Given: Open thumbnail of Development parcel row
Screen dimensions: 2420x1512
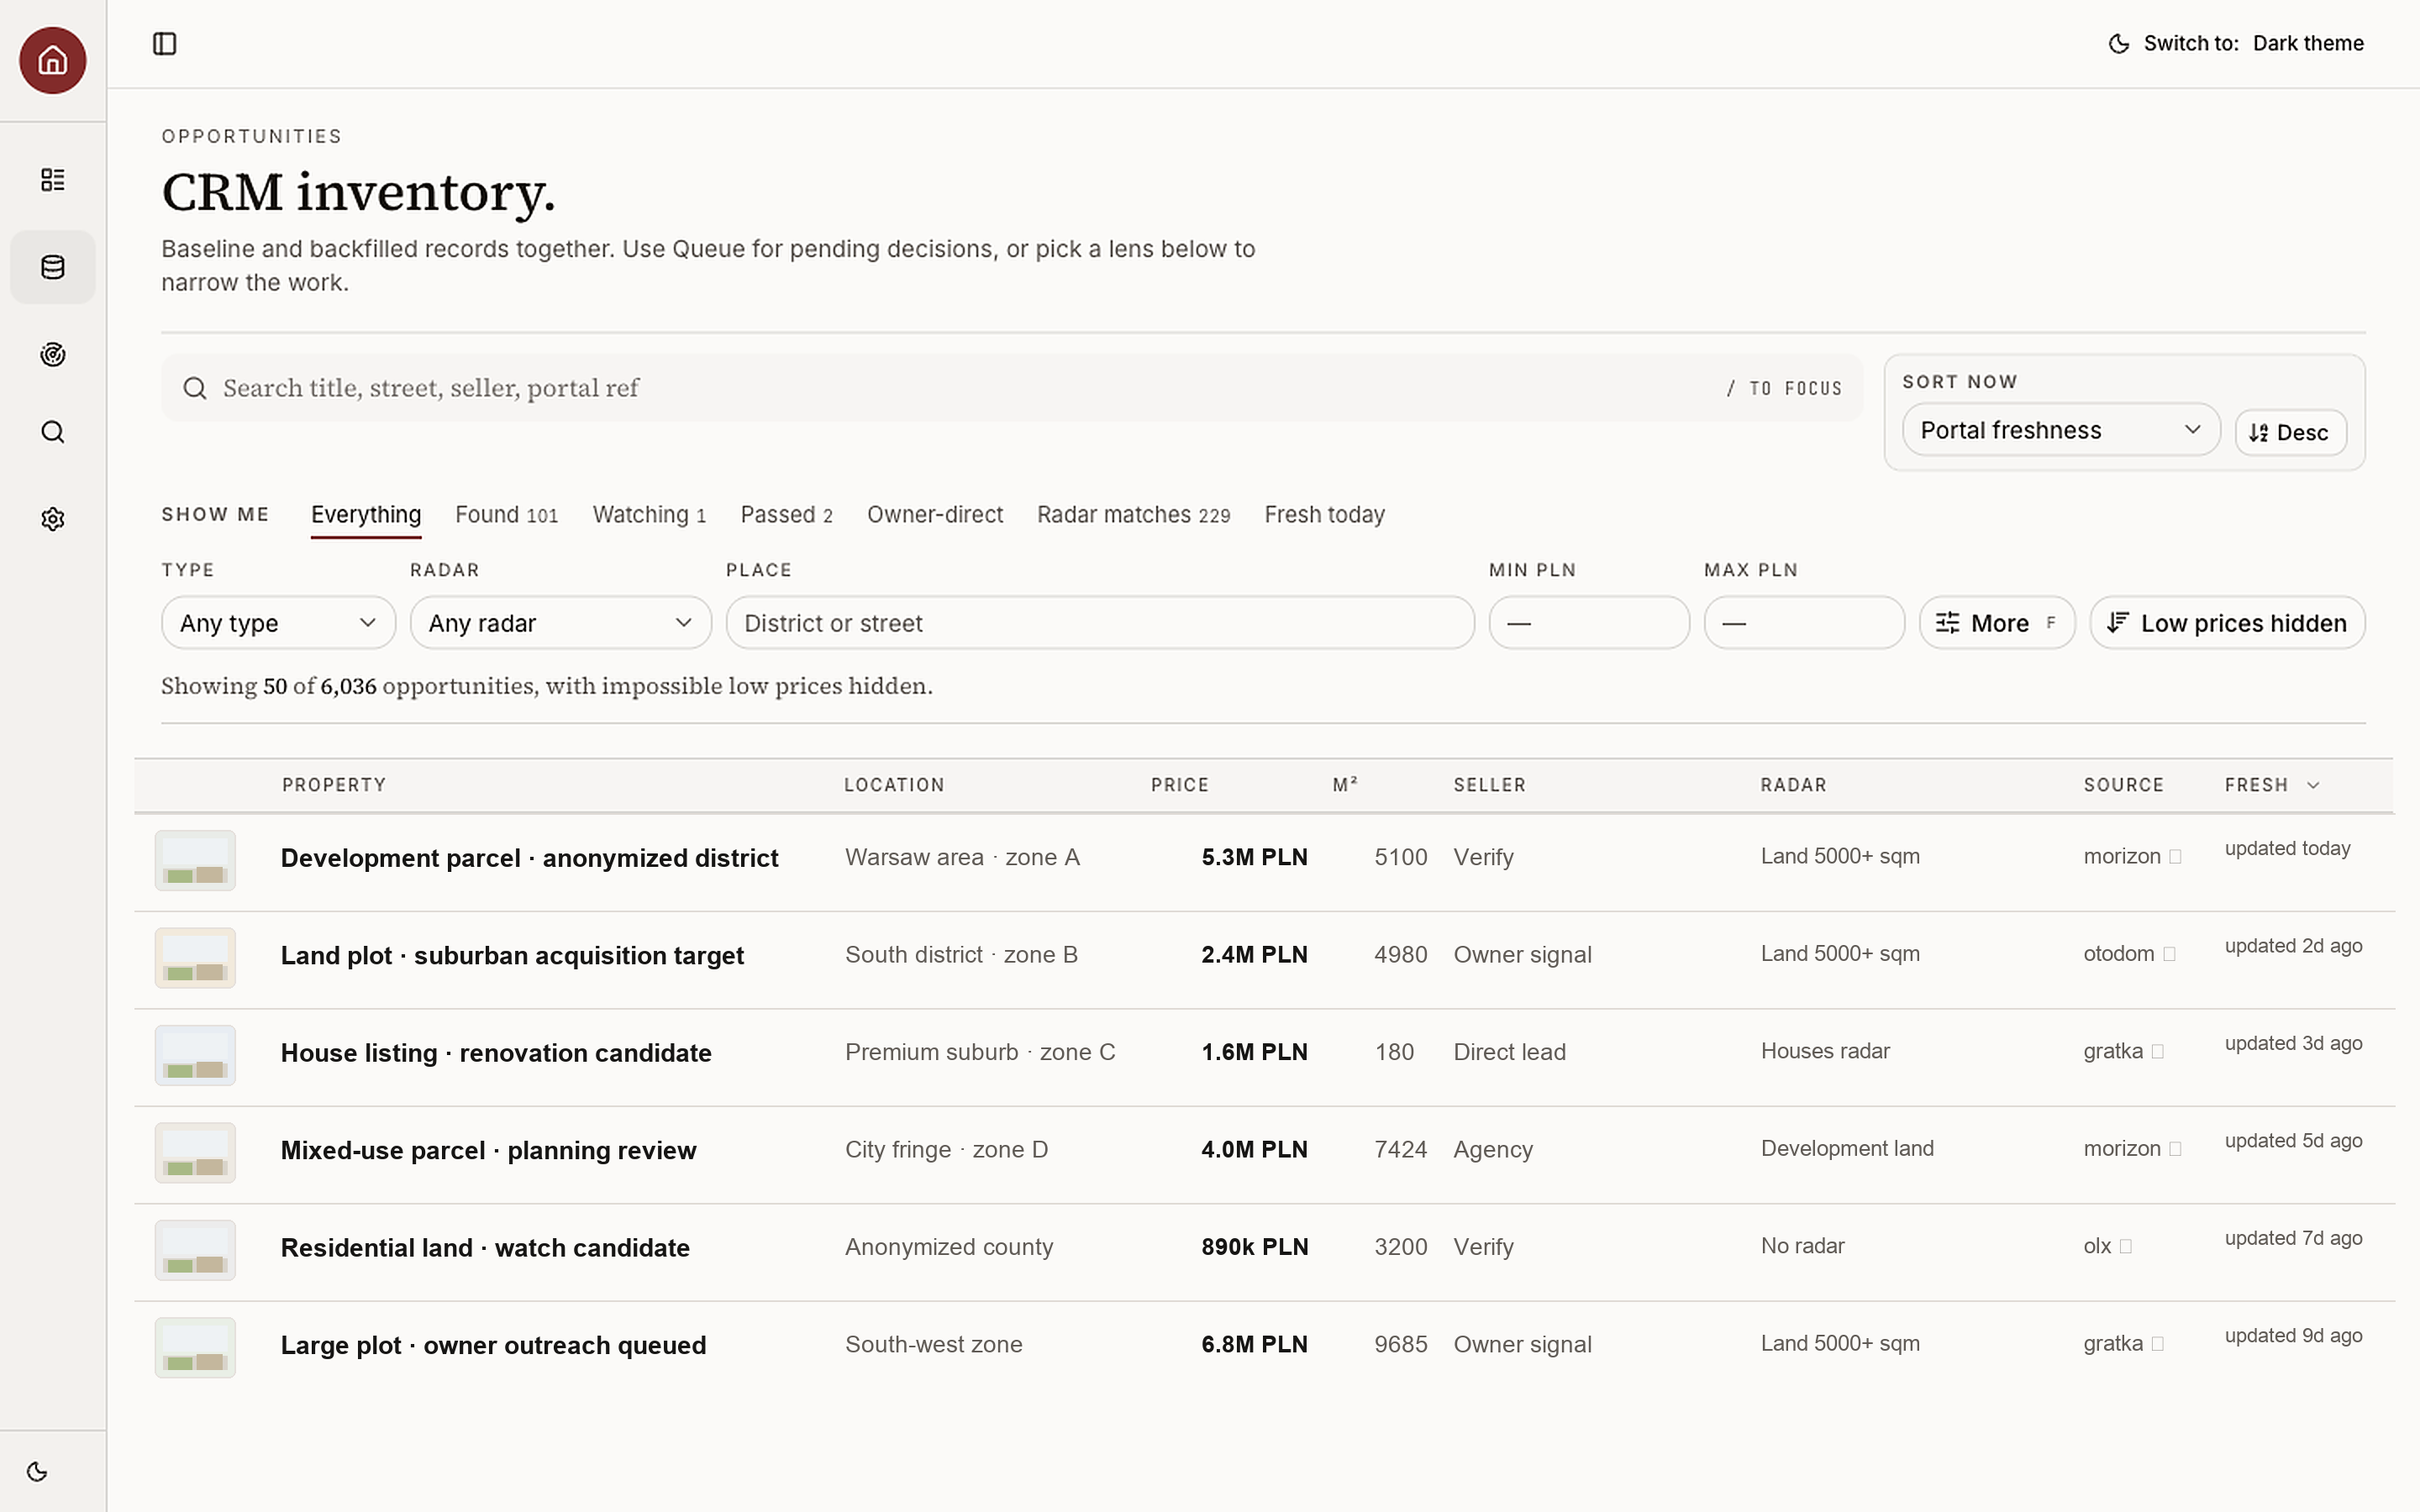Looking at the screenshot, I should click(x=195, y=860).
